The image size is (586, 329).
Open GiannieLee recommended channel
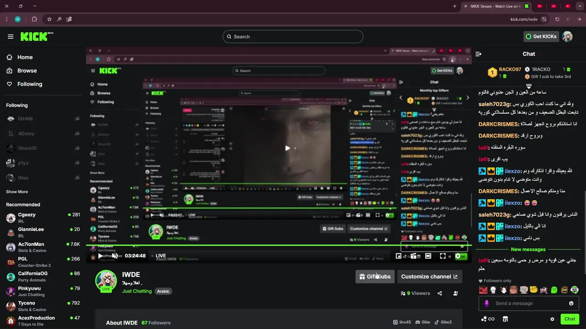(43, 233)
